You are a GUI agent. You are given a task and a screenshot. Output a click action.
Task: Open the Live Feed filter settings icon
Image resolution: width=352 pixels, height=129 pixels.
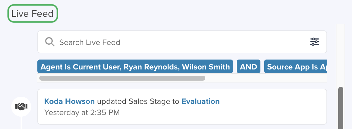(x=315, y=42)
